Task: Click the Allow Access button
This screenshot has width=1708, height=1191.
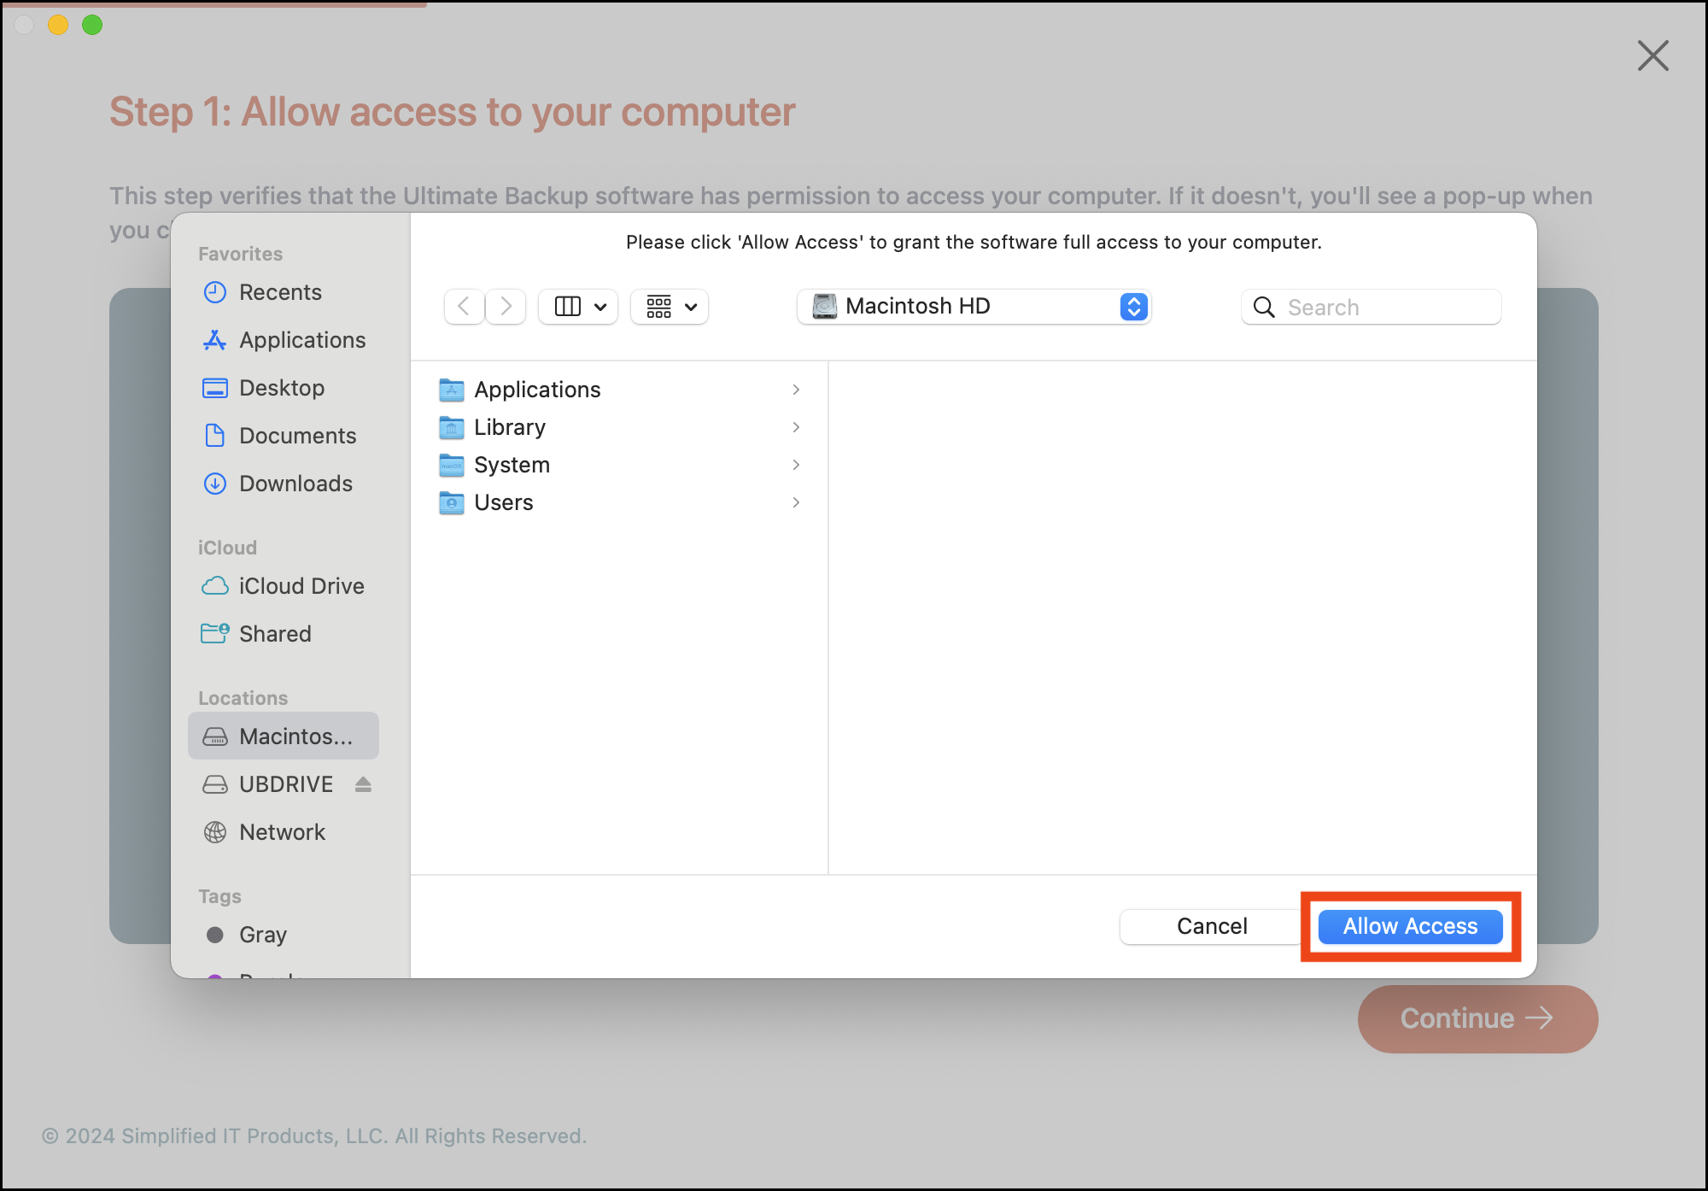Action: tap(1410, 926)
